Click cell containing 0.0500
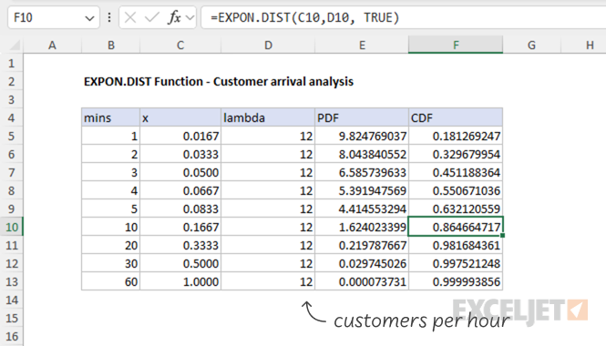This screenshot has width=606, height=346. (180, 172)
